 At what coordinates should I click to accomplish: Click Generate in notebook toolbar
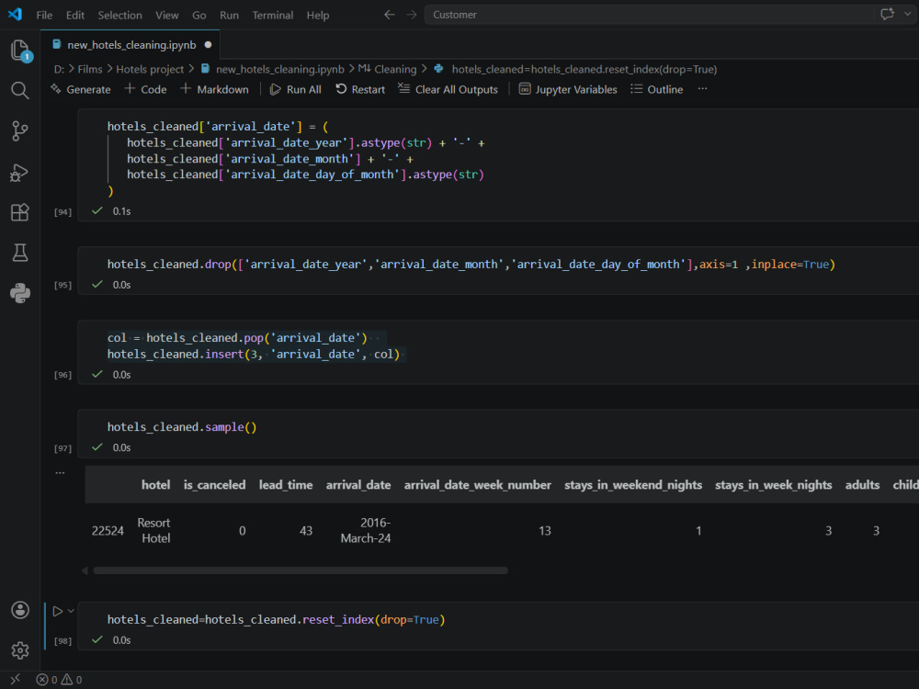tap(81, 89)
